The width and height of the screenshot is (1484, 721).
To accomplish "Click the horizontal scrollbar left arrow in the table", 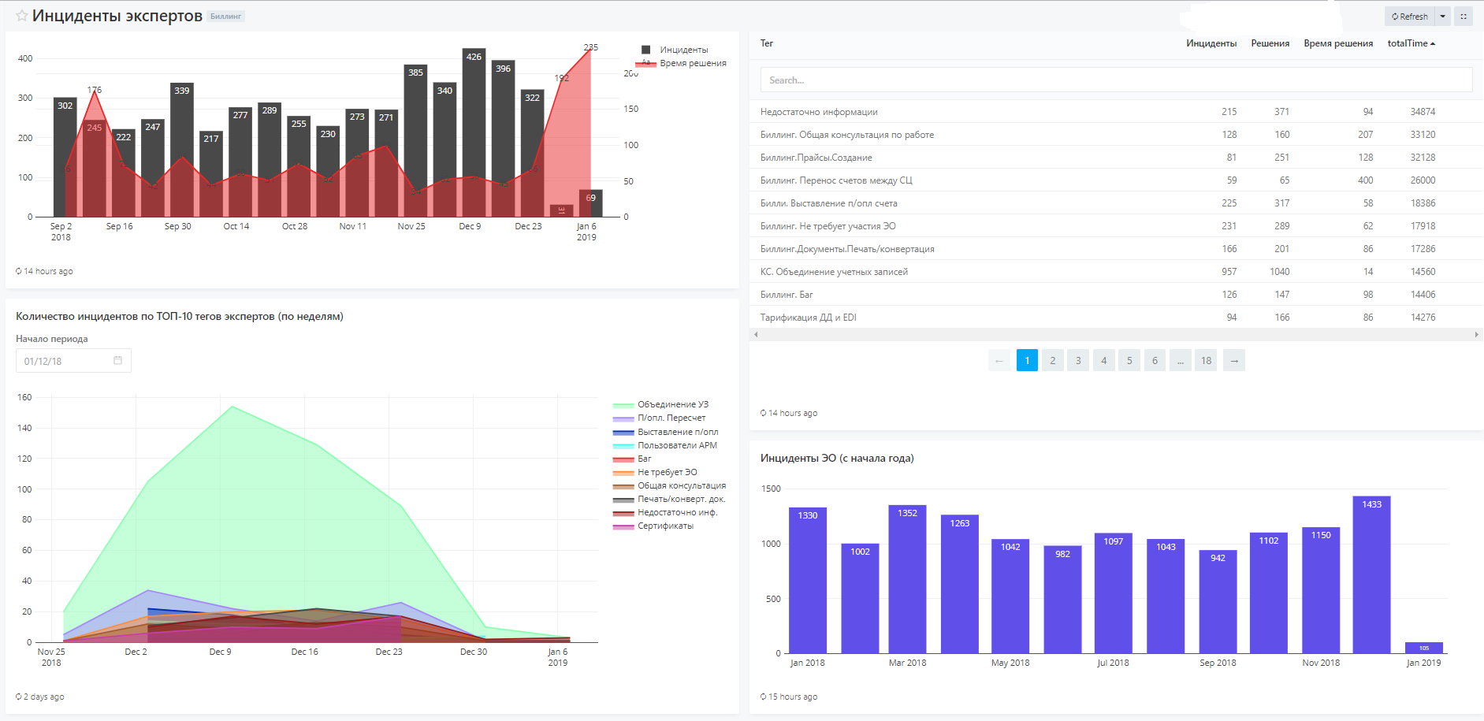I will tap(756, 335).
